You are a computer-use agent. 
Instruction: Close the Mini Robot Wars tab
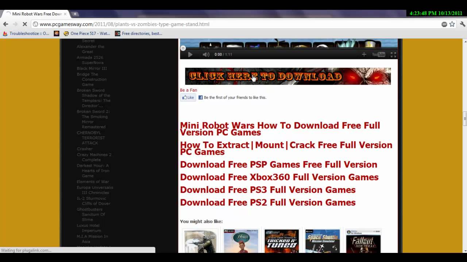[x=65, y=14]
